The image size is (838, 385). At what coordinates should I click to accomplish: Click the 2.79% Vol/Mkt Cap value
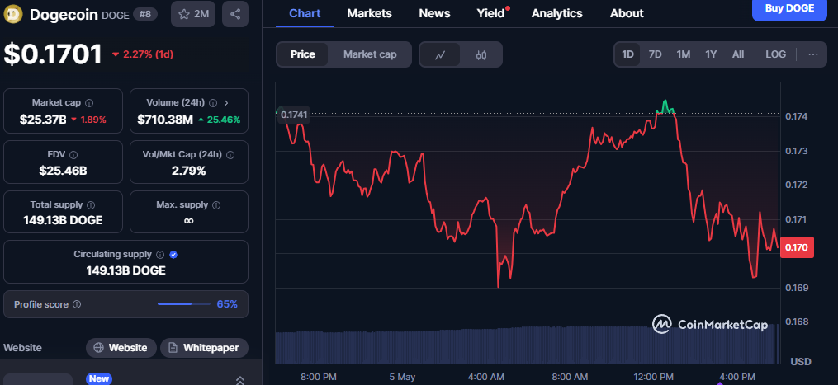[x=189, y=171]
